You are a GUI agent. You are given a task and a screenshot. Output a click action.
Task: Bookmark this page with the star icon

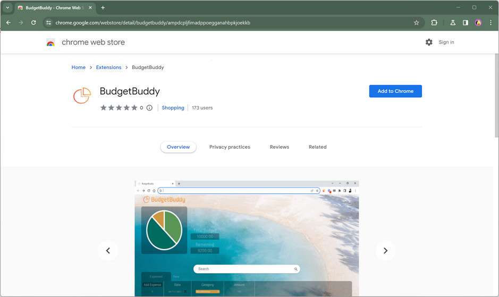point(416,23)
